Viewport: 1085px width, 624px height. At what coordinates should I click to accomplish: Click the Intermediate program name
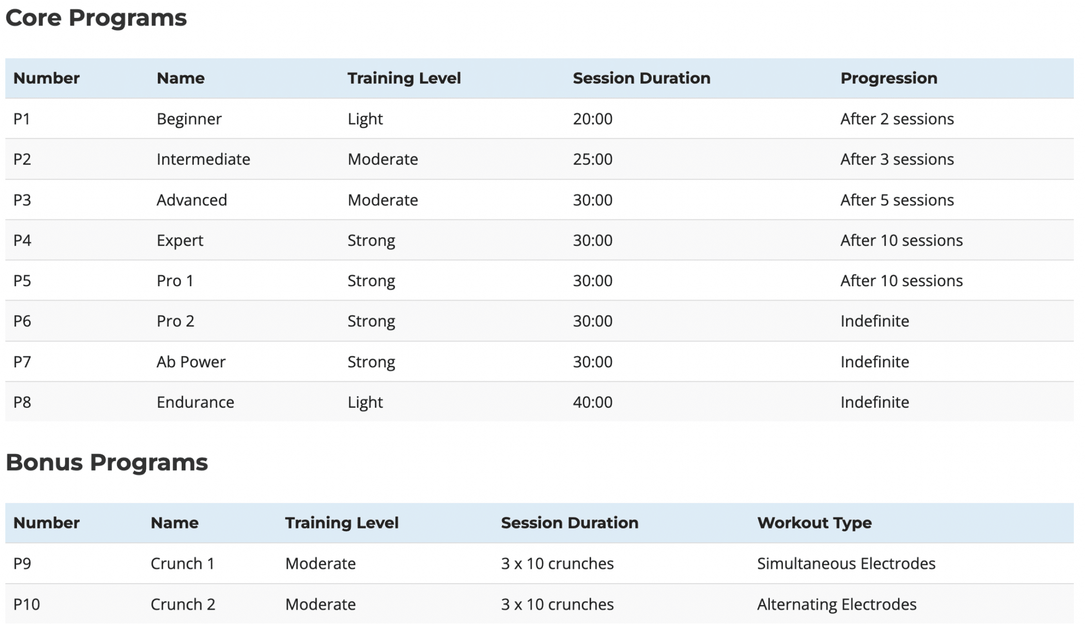(x=203, y=160)
